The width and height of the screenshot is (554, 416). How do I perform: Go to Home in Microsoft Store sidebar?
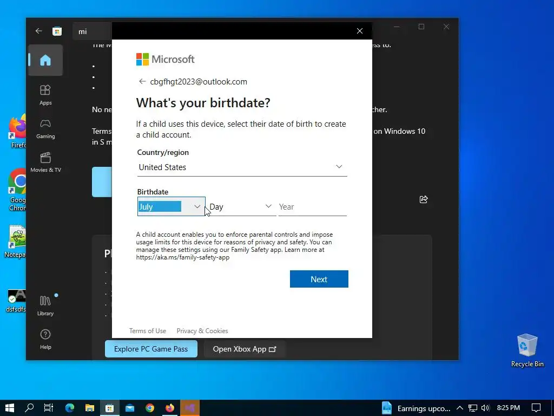click(x=45, y=60)
